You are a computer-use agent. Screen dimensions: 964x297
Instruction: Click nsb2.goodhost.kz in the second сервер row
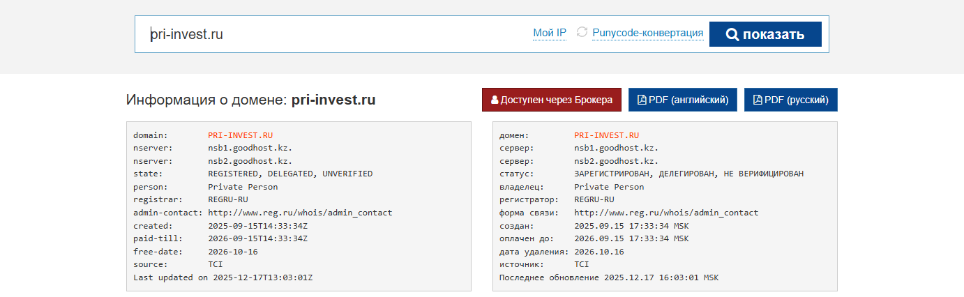point(616,161)
